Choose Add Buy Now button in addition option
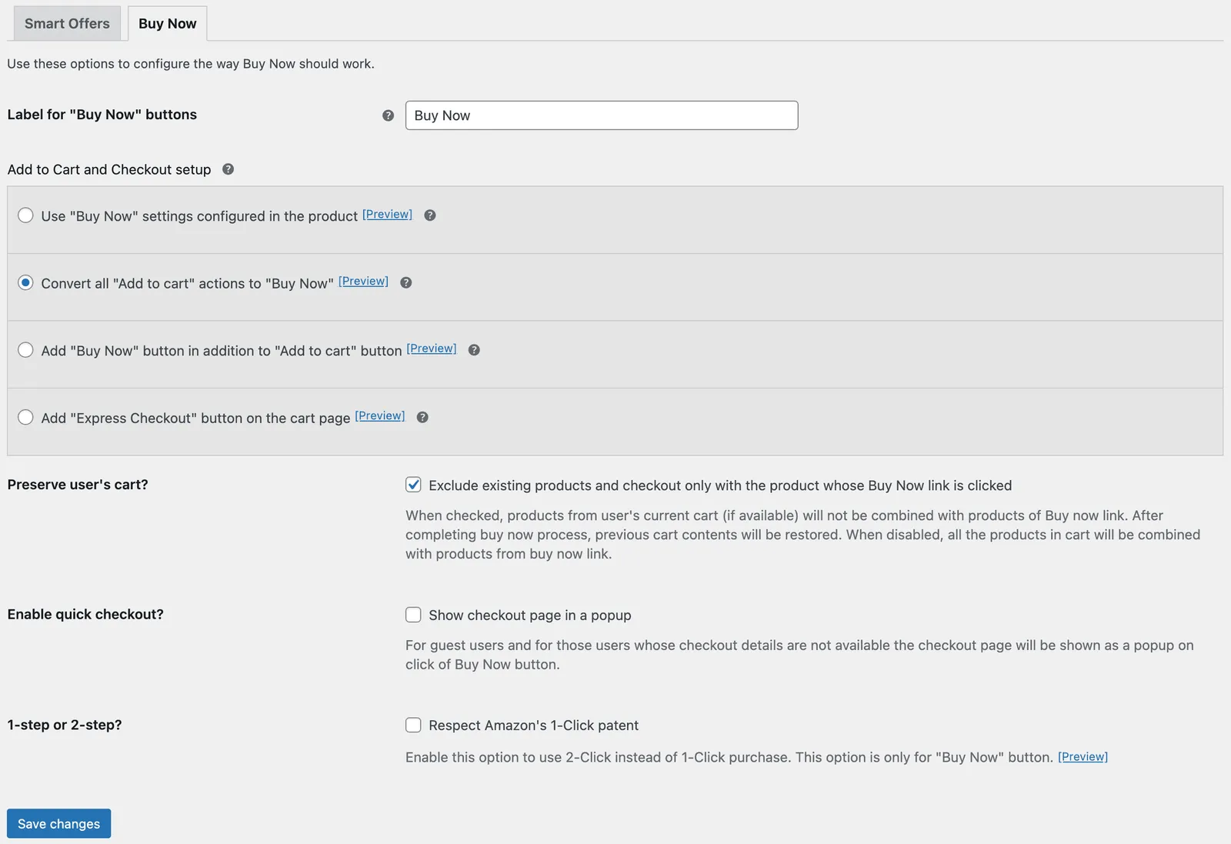Screen dimensions: 1231x844 [x=25, y=350]
